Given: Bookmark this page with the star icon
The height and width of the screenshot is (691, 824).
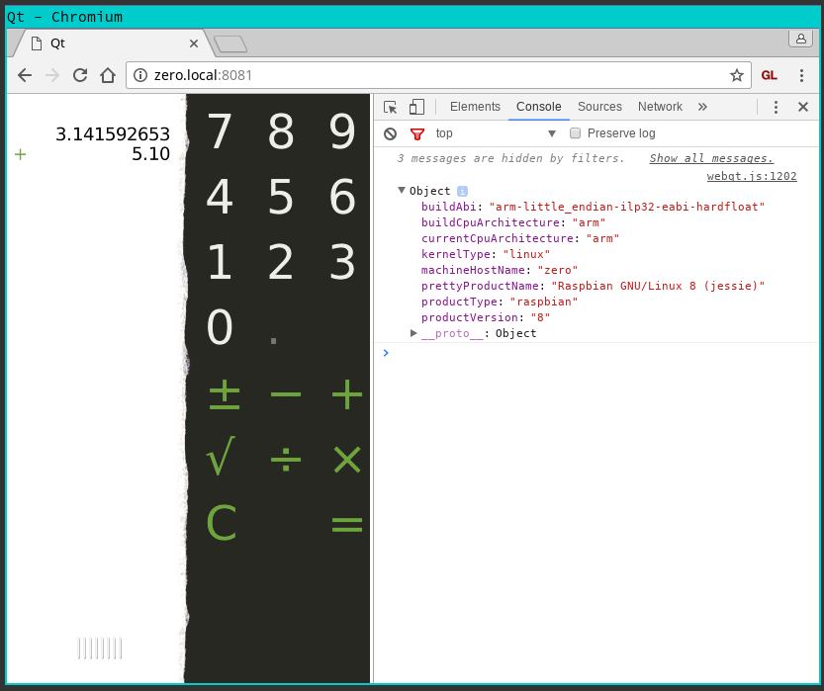Looking at the screenshot, I should click(x=736, y=75).
